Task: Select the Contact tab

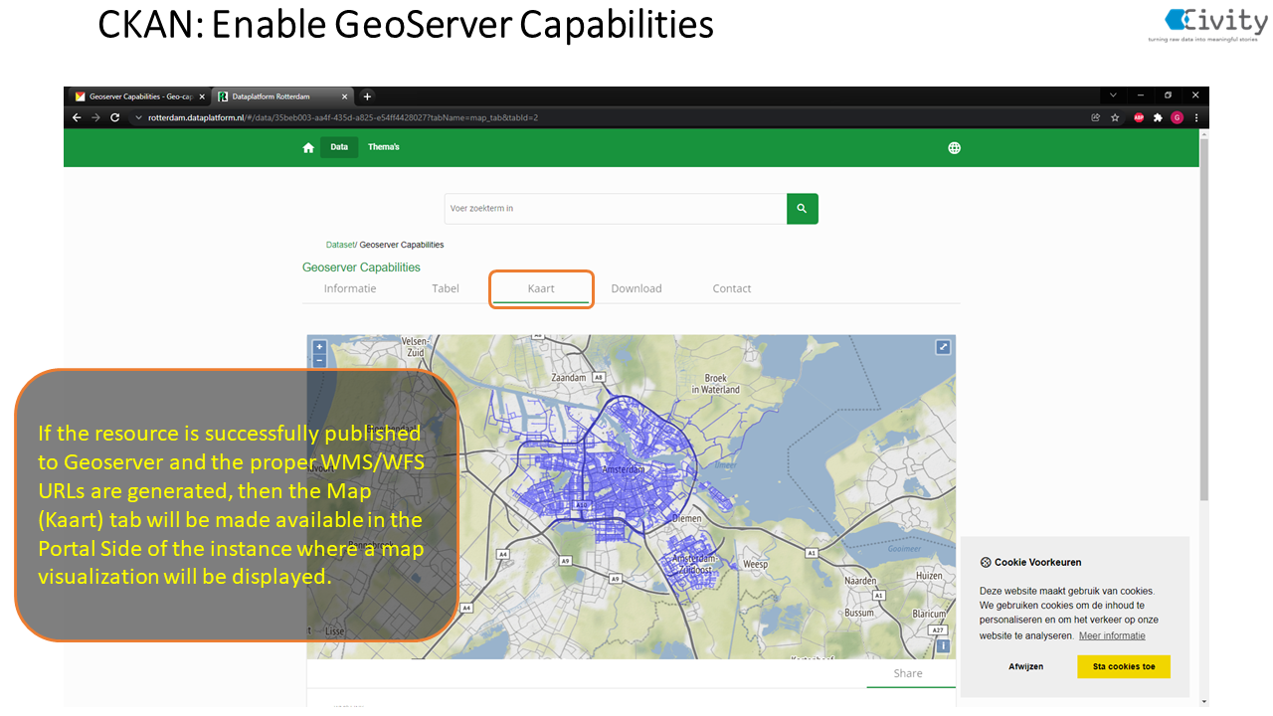Action: (x=732, y=288)
